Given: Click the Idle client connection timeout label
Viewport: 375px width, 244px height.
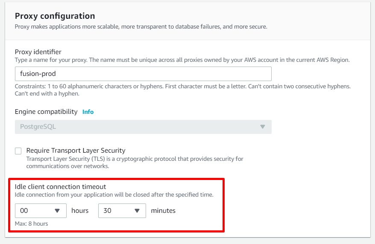Looking at the screenshot, I should (x=60, y=186).
